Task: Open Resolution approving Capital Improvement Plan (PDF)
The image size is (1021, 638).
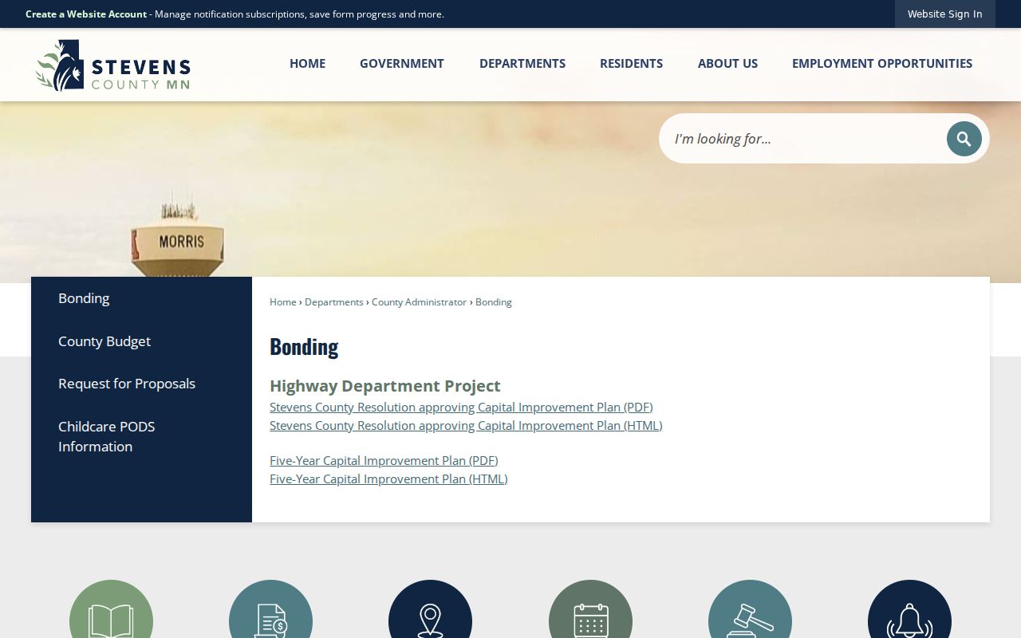Action: [461, 407]
